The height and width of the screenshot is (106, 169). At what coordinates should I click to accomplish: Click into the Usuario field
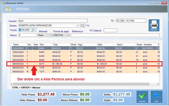point(53,21)
